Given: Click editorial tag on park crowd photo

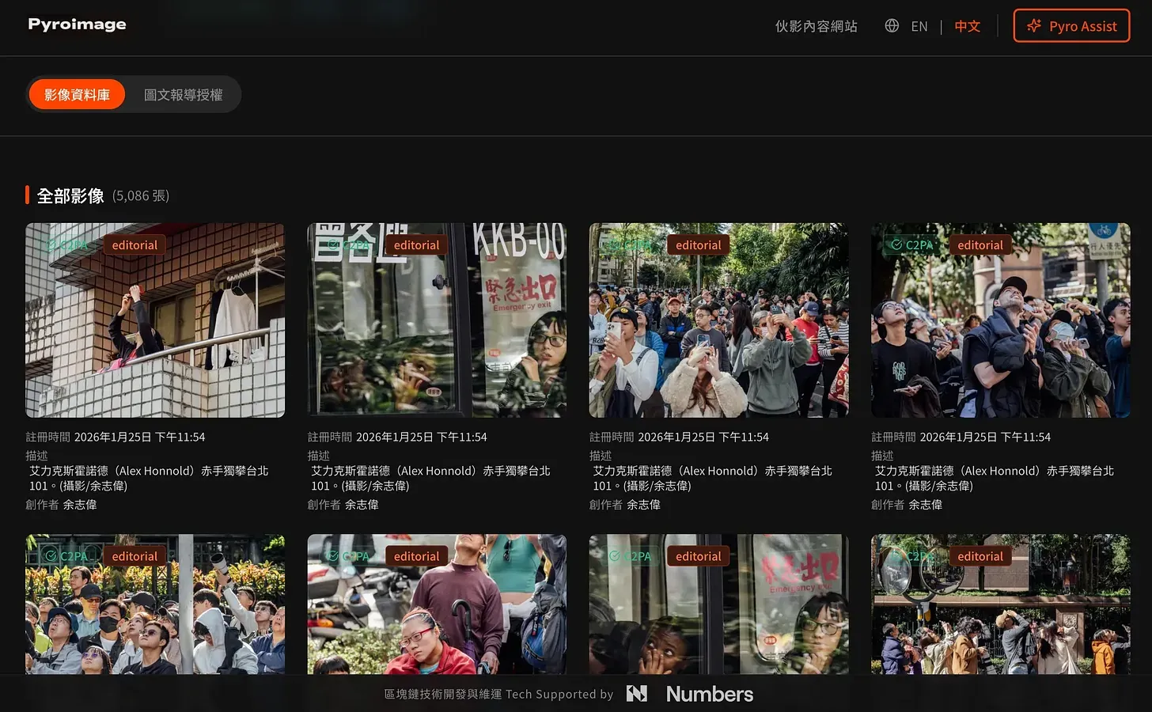Looking at the screenshot, I should [x=980, y=556].
